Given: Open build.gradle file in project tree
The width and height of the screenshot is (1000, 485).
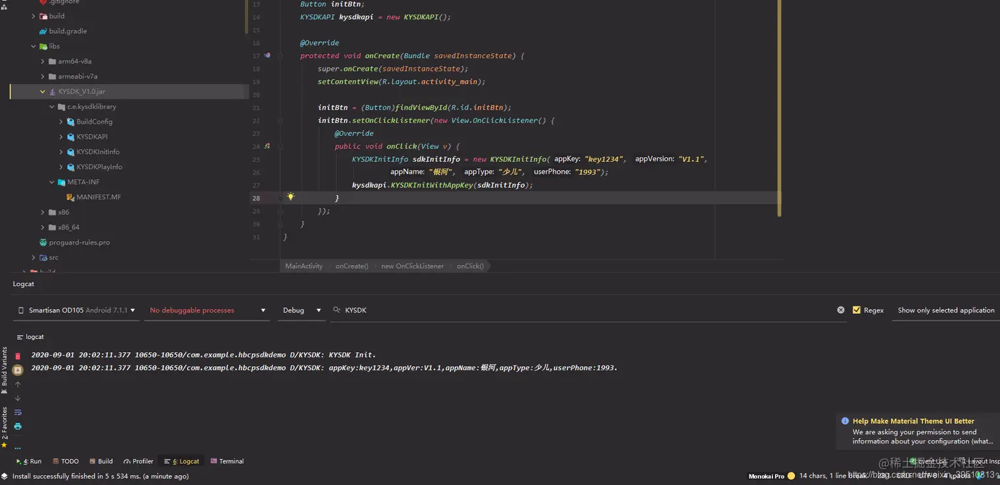Looking at the screenshot, I should [x=63, y=31].
